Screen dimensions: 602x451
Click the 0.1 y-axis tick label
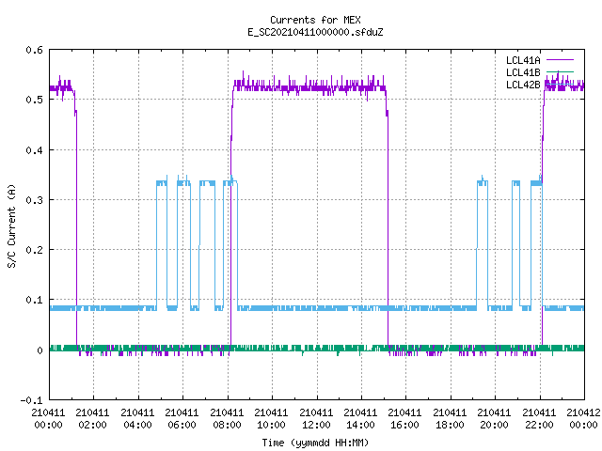tap(34, 300)
